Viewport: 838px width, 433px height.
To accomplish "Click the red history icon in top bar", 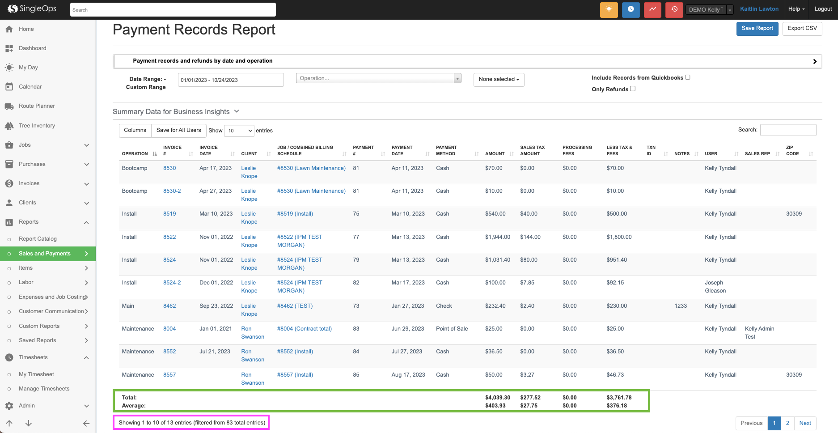I will click(674, 9).
